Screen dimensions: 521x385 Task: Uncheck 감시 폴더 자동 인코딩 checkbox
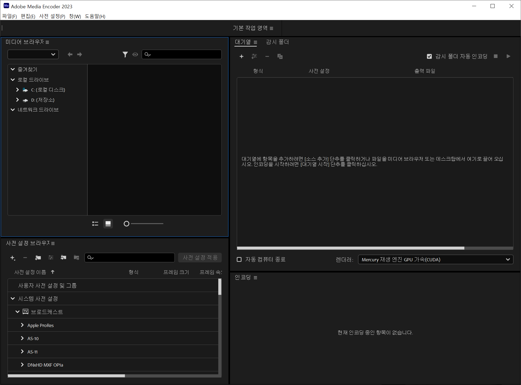429,56
